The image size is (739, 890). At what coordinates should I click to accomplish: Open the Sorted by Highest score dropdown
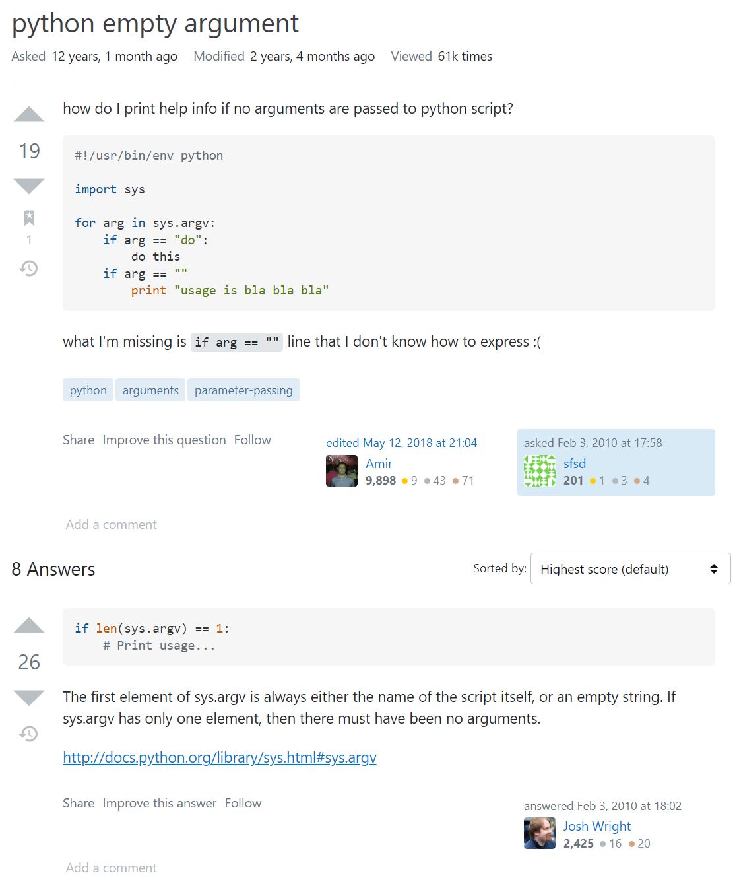630,568
